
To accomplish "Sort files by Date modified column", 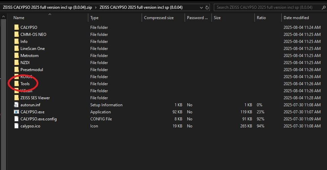I will point(296,18).
